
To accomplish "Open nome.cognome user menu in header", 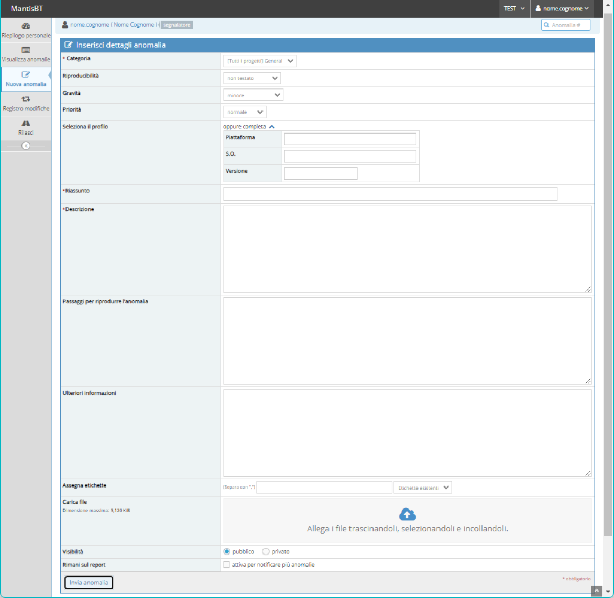I will click(x=562, y=9).
